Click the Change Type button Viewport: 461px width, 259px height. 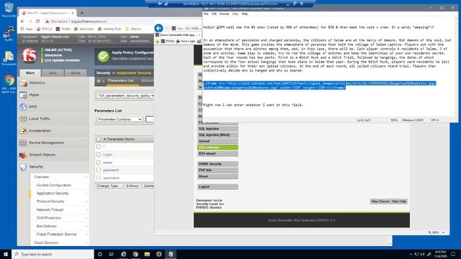[109, 186]
